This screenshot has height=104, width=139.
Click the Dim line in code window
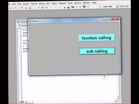[25, 43]
